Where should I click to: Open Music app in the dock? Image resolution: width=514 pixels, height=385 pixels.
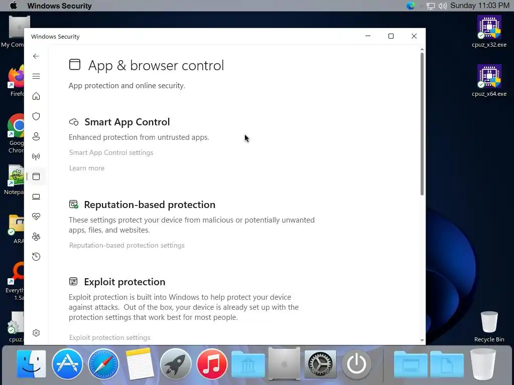pos(212,364)
